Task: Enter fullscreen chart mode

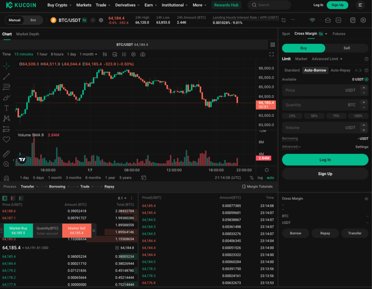Action: (271, 54)
